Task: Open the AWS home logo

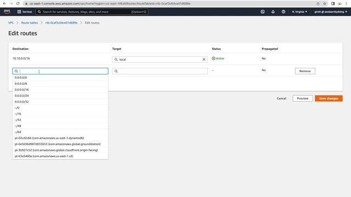Action: 7,11
